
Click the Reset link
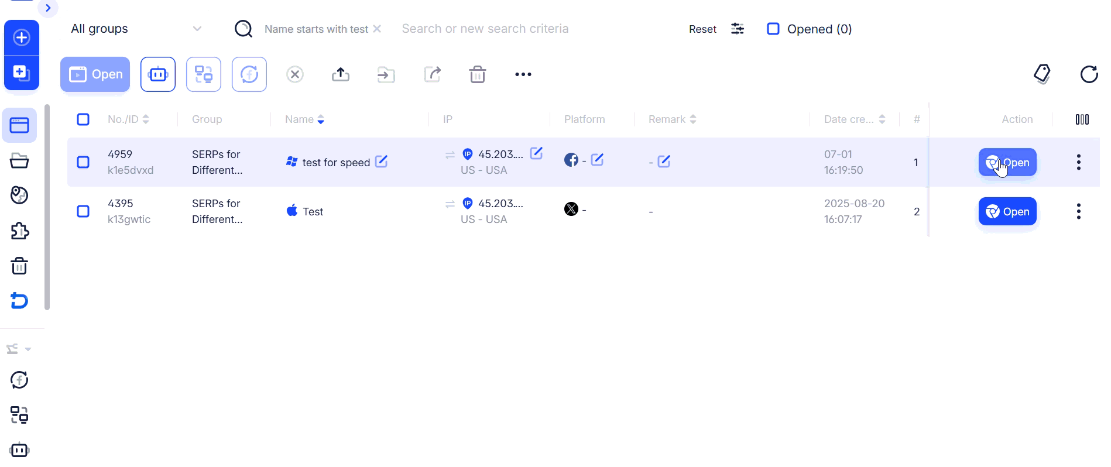click(x=702, y=29)
